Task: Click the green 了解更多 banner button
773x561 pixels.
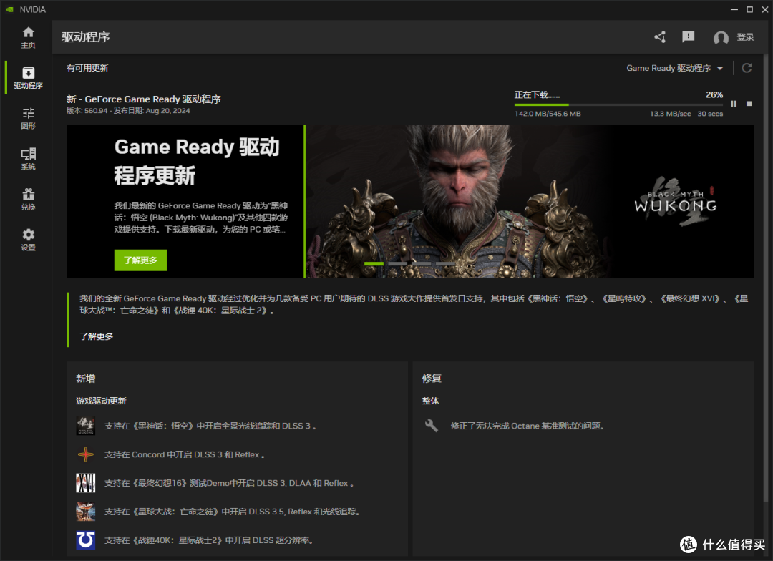Action: (x=140, y=260)
